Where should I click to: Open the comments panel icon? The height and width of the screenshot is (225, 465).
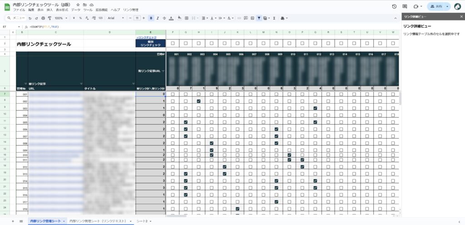tap(404, 6)
